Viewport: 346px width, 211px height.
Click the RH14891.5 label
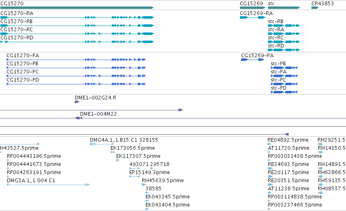332,164
